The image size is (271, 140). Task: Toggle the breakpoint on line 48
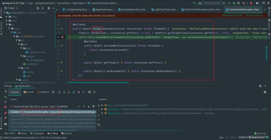pos(62,37)
